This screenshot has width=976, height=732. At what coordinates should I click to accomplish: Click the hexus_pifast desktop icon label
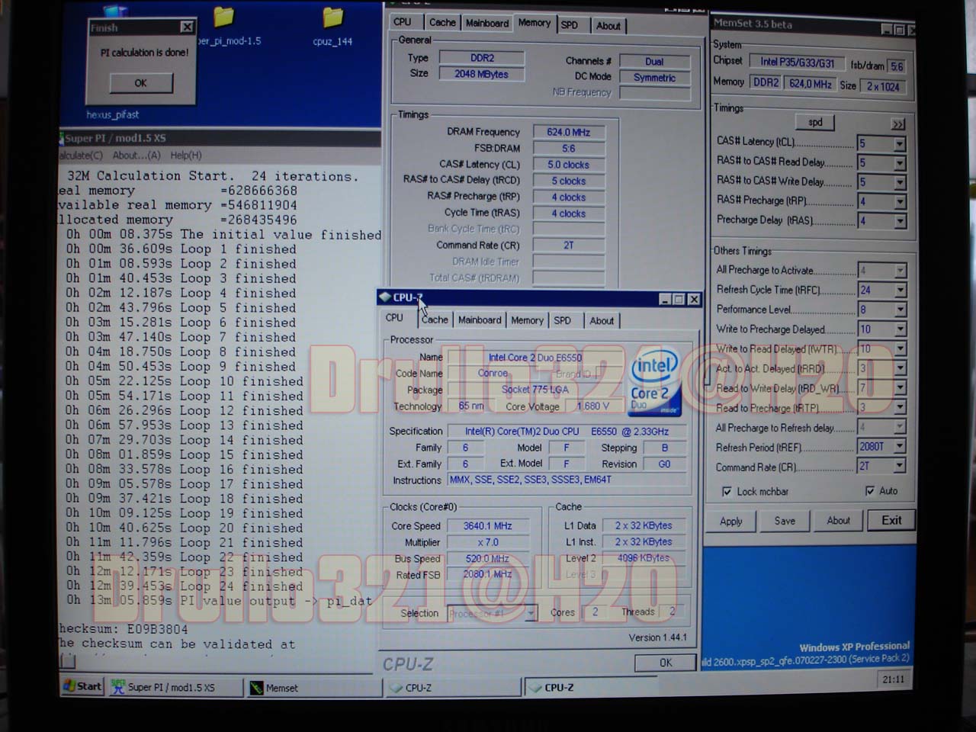pos(113,114)
